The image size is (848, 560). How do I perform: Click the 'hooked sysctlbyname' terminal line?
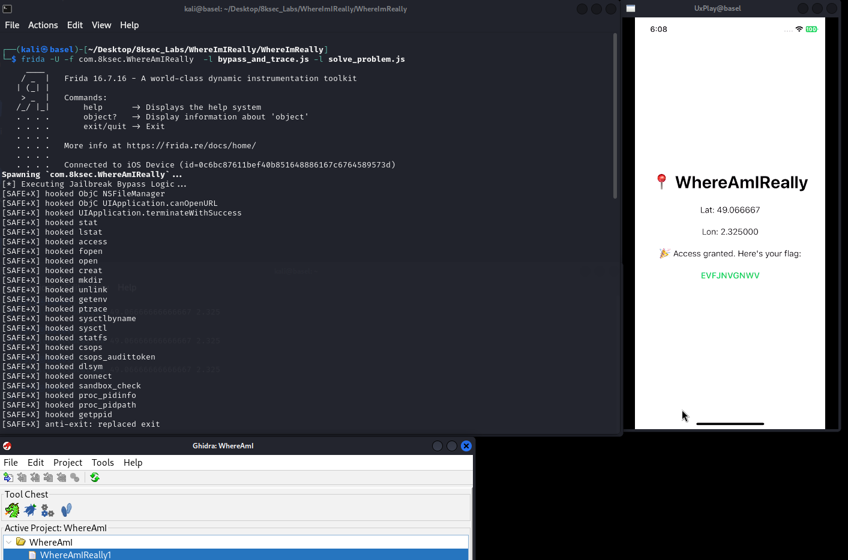click(69, 319)
